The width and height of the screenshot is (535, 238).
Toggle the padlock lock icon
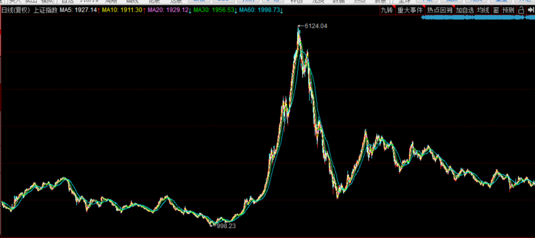point(521,10)
